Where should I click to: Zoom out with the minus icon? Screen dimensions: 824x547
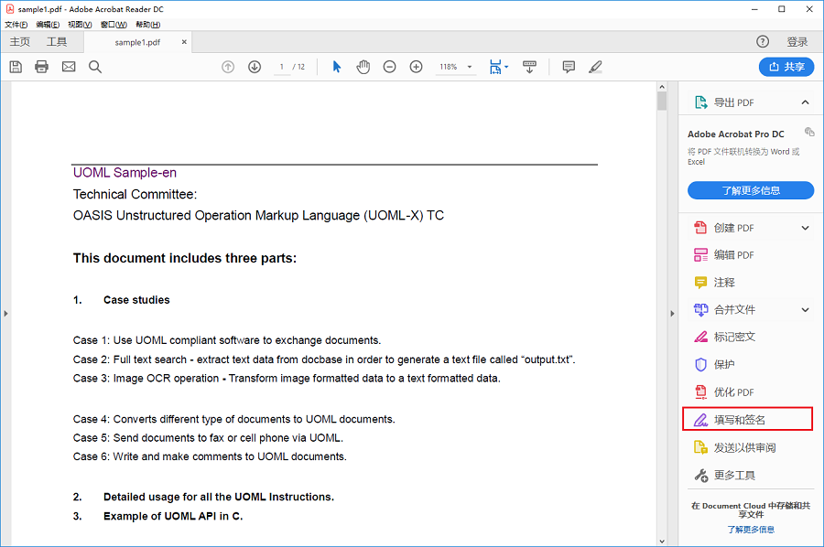pyautogui.click(x=389, y=67)
